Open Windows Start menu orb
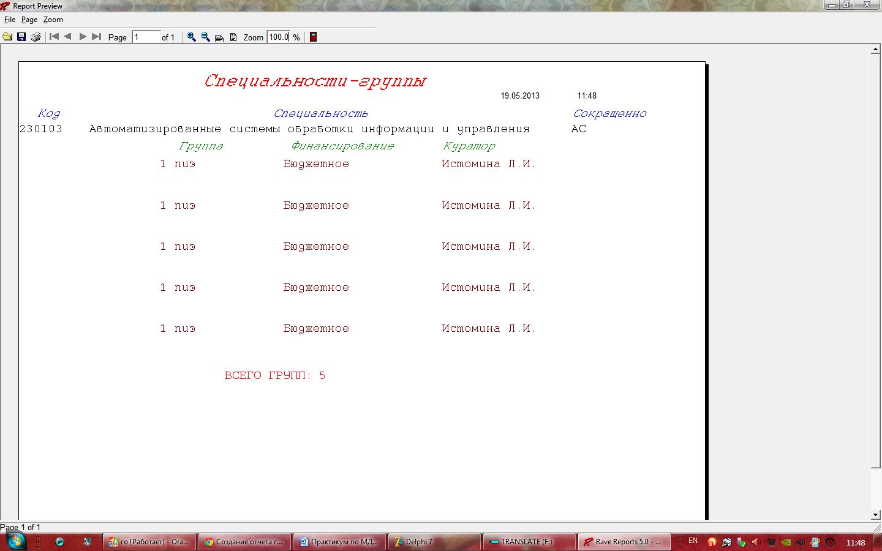This screenshot has width=882, height=551. (x=16, y=541)
